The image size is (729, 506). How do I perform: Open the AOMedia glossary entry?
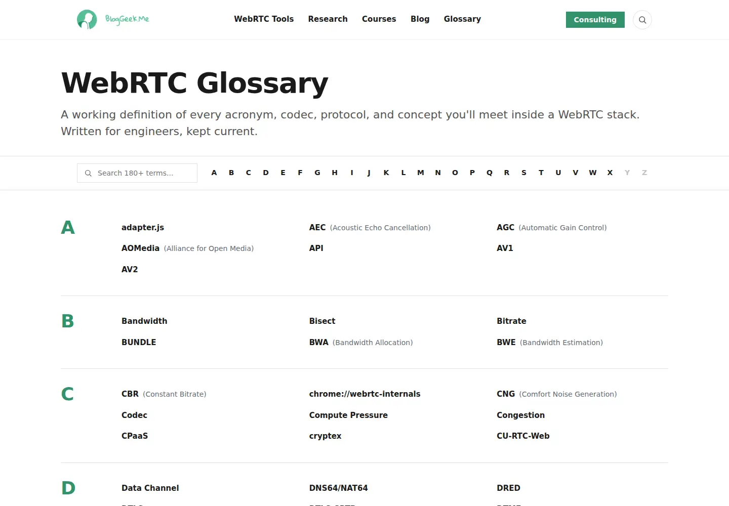click(188, 248)
